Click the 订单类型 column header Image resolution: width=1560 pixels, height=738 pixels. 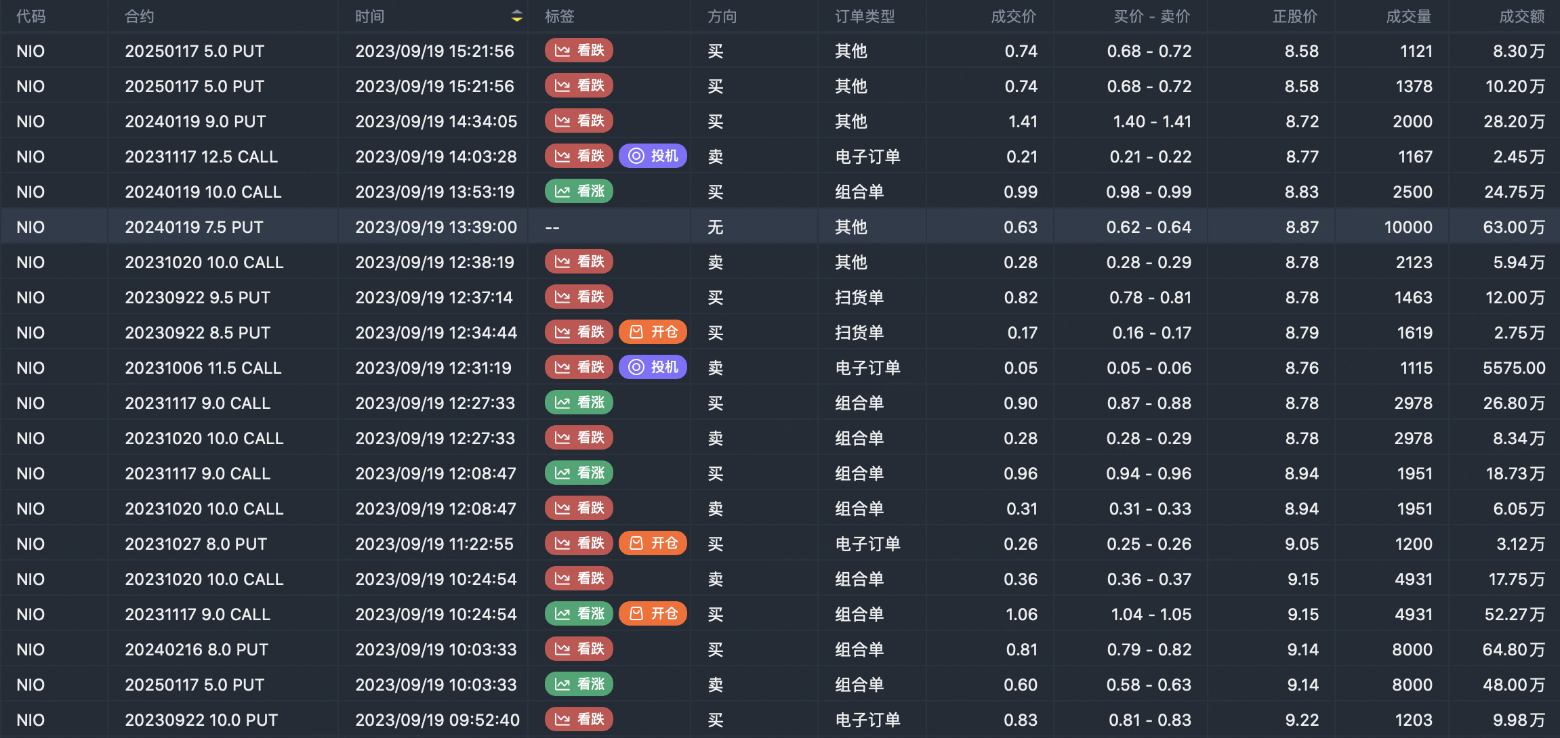[865, 16]
